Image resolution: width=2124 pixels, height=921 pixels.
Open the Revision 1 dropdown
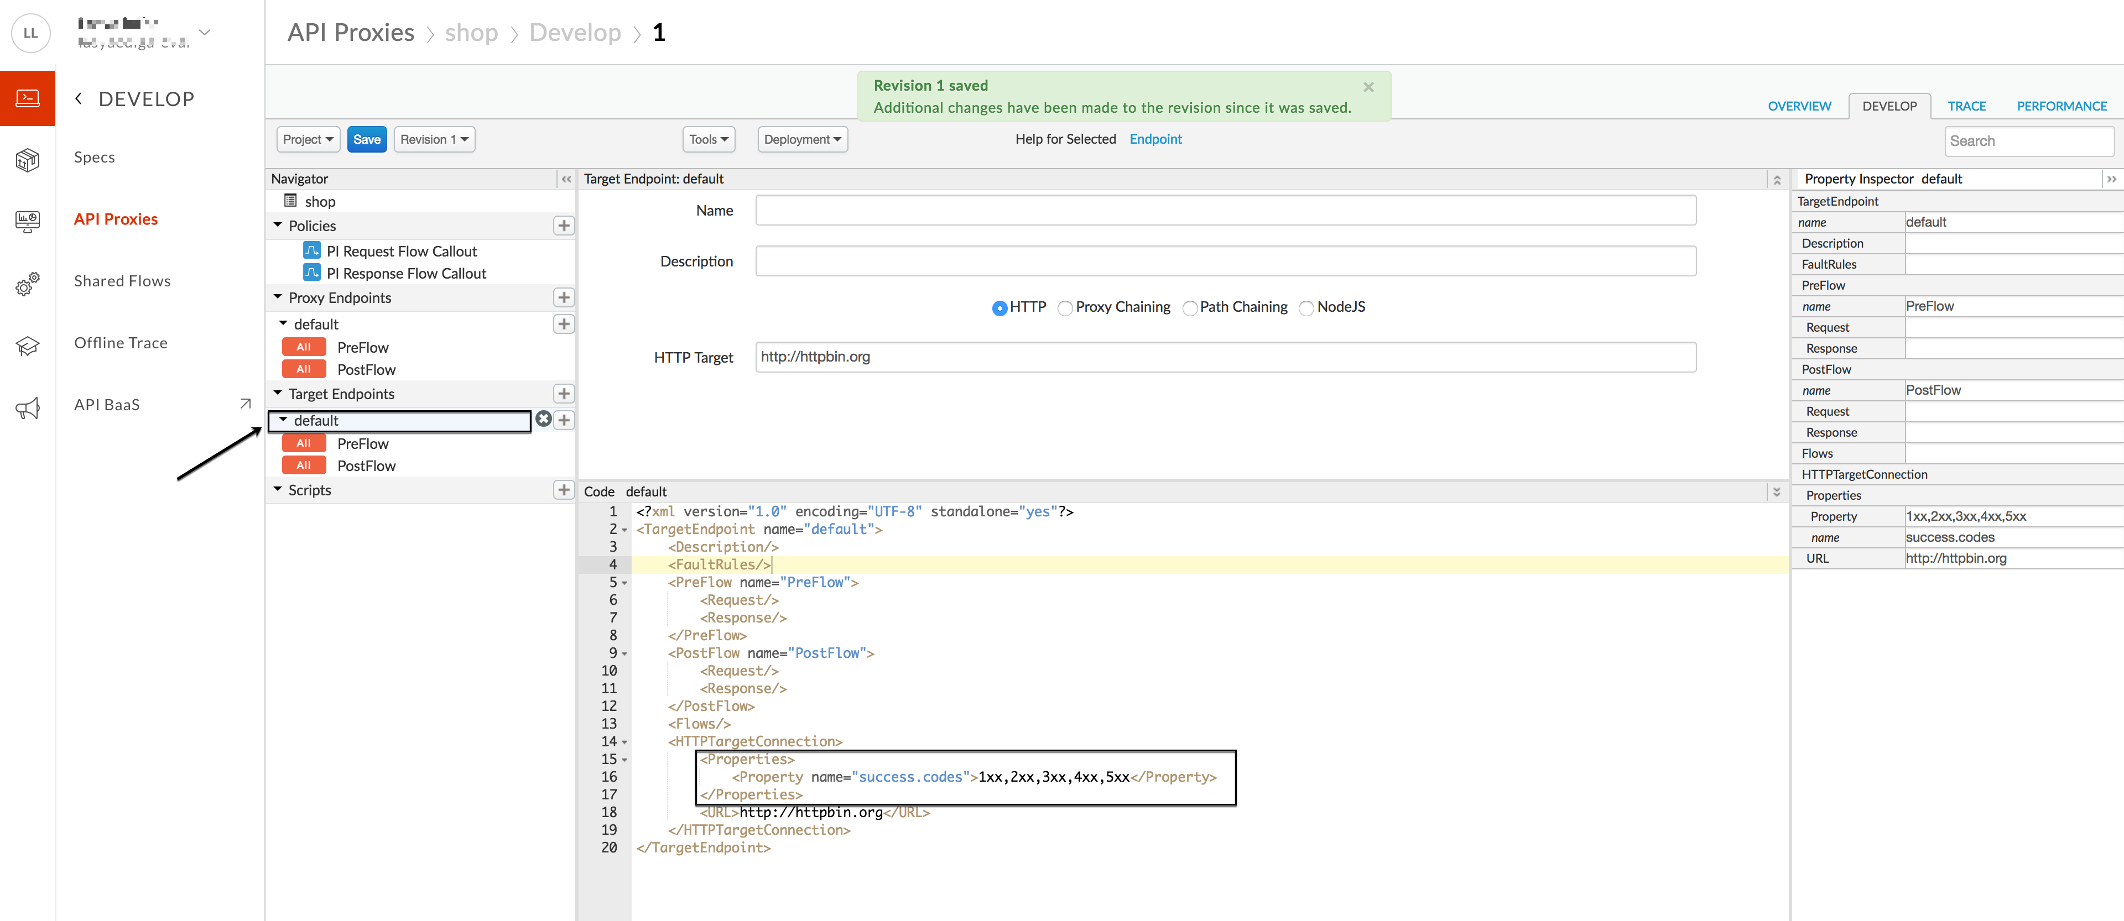(x=434, y=139)
